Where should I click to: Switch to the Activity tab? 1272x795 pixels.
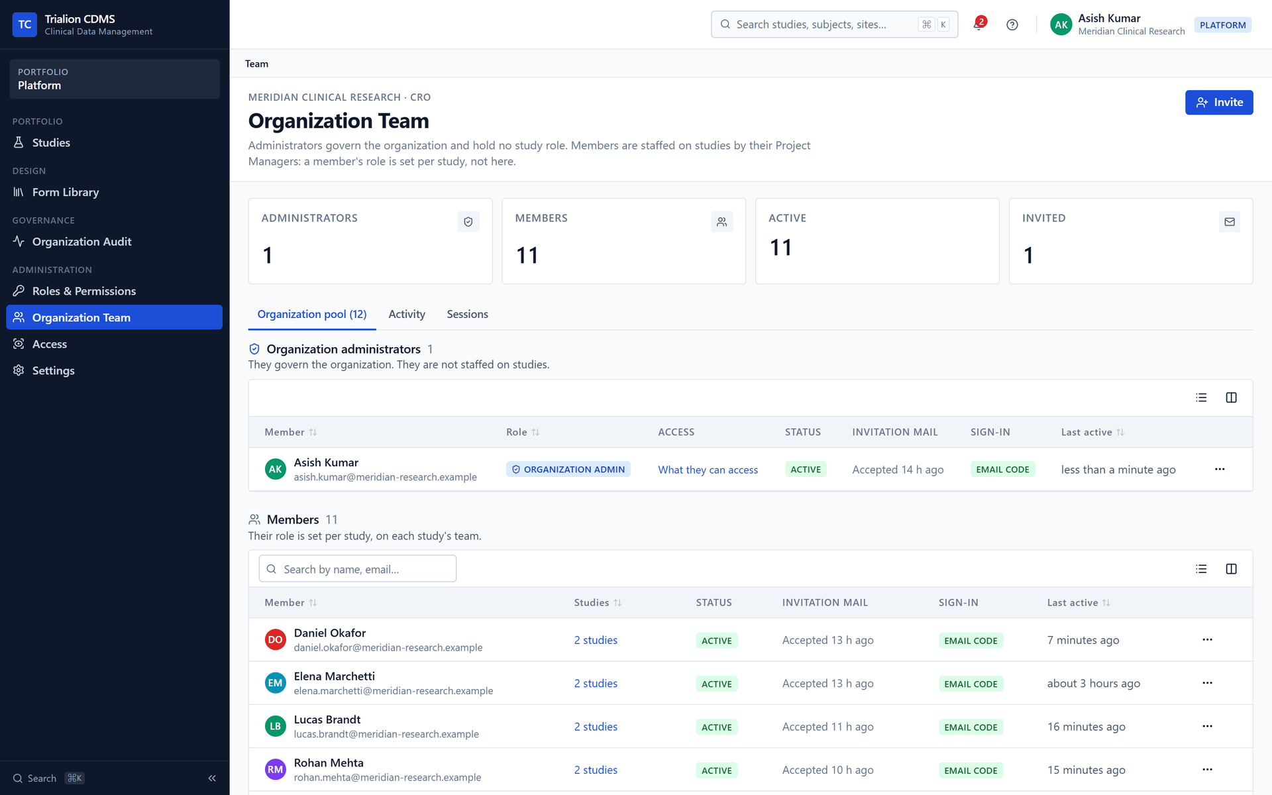point(407,314)
